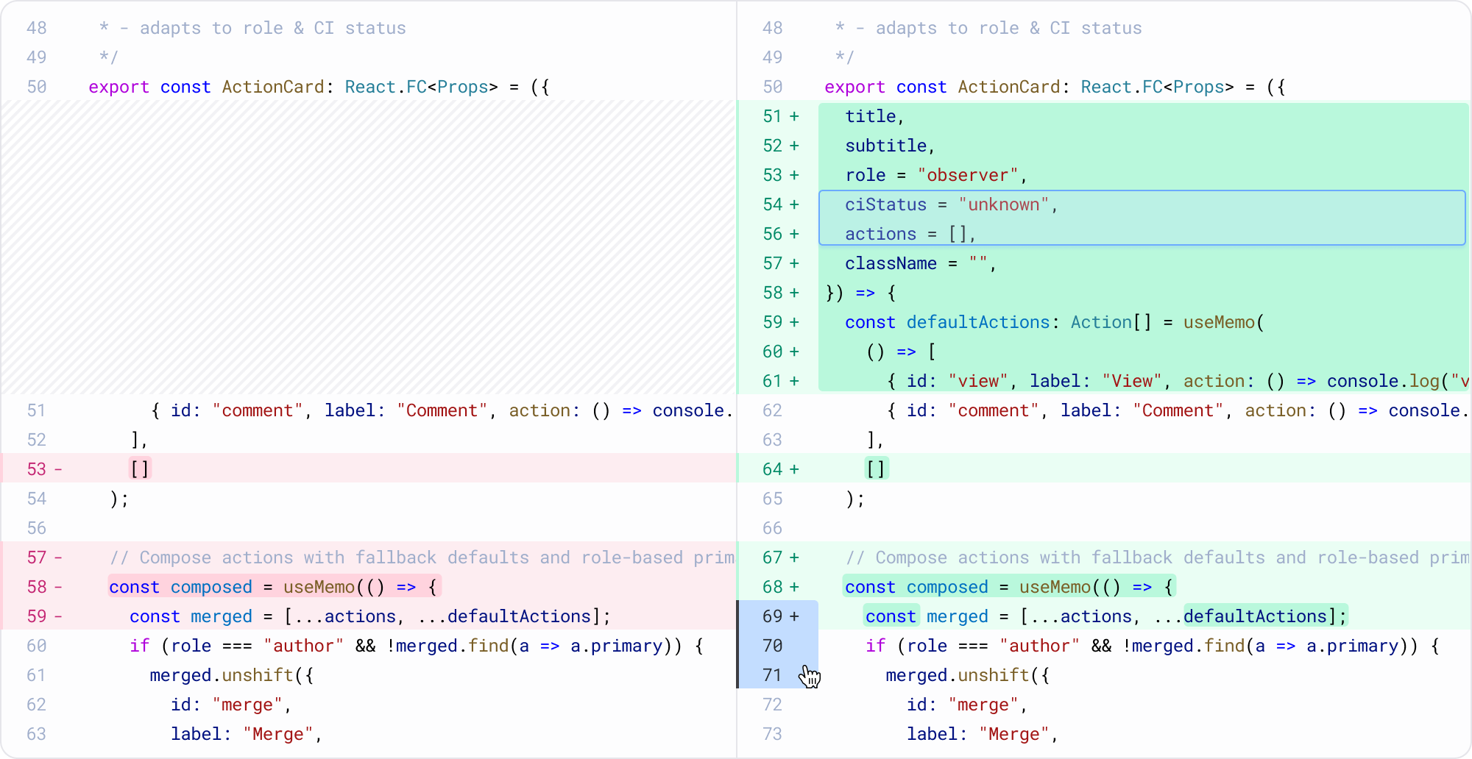Click removed comment line 57 on left
1472x759 pixels.
coord(369,557)
